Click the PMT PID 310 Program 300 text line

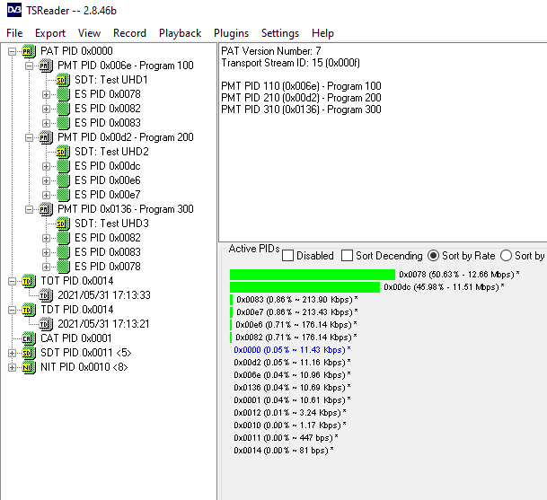click(301, 110)
